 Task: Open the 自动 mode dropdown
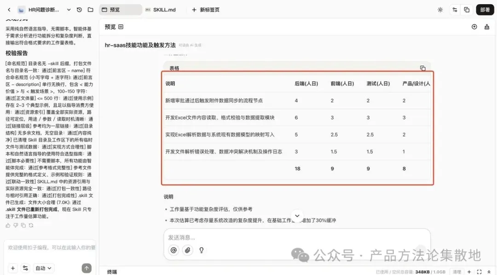(x=43, y=268)
